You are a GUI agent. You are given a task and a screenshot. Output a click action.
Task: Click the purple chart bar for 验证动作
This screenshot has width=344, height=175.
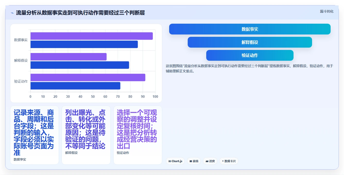[88, 77]
